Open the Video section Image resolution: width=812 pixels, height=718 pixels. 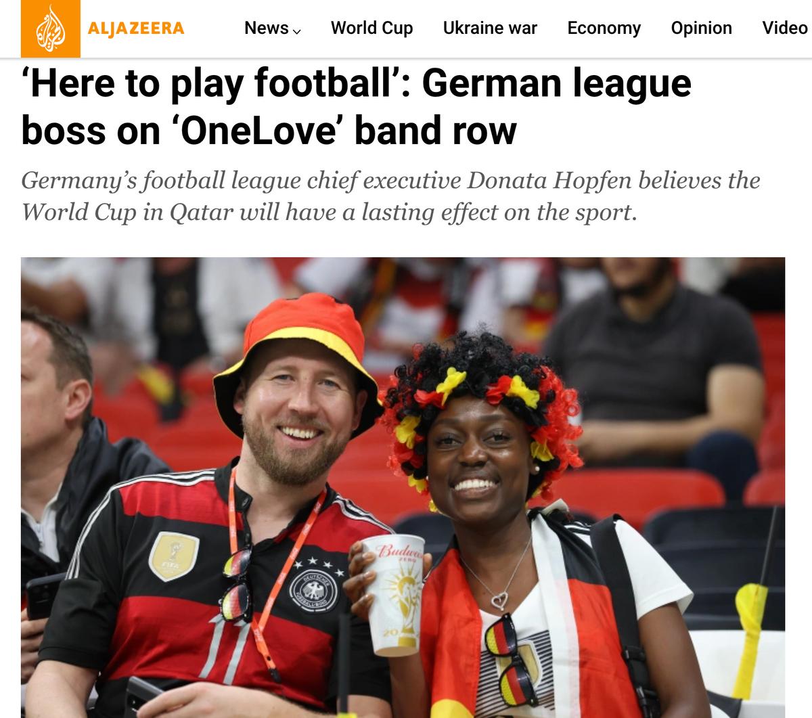785,28
